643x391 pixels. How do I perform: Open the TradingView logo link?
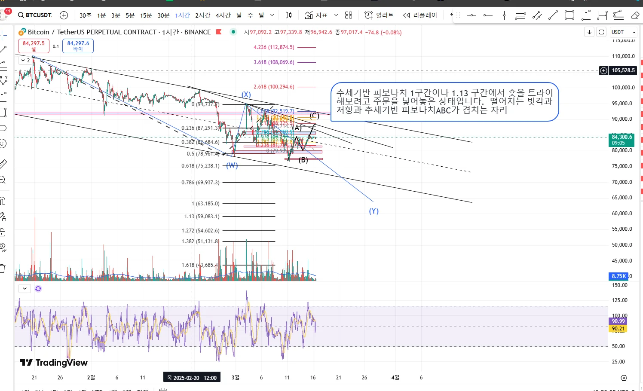point(54,363)
